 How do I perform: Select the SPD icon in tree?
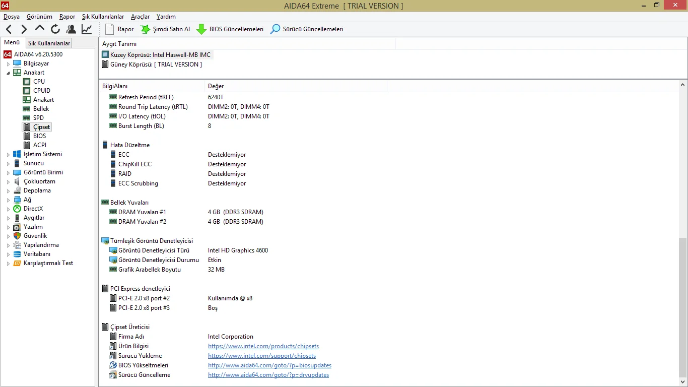[x=27, y=118]
